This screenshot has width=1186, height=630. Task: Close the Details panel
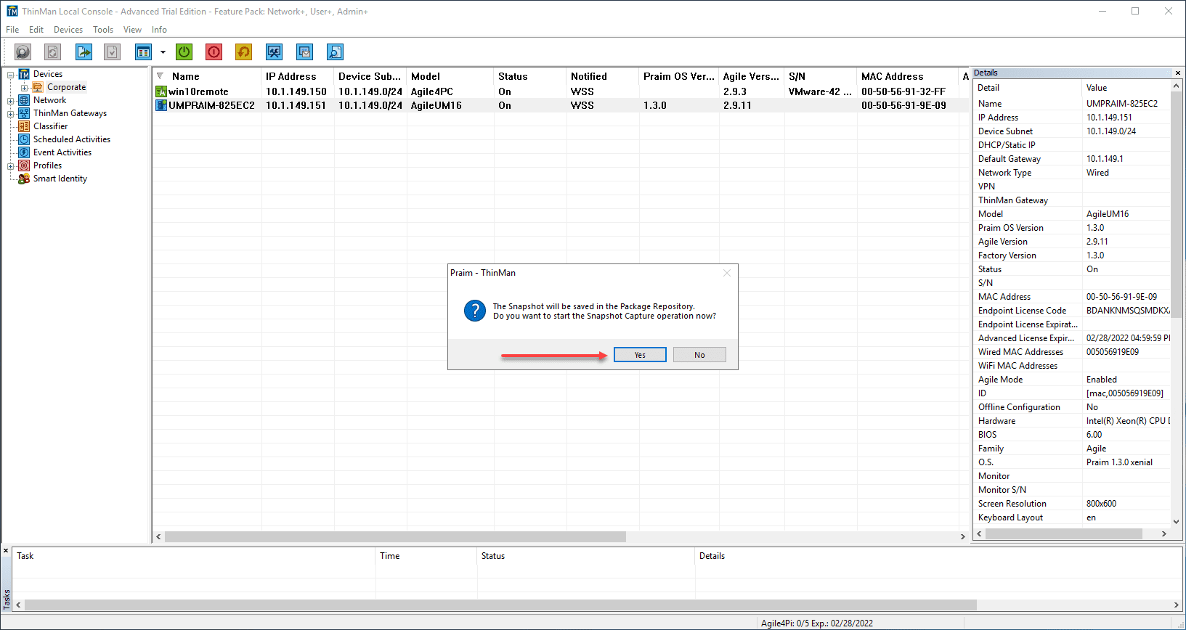click(1178, 73)
